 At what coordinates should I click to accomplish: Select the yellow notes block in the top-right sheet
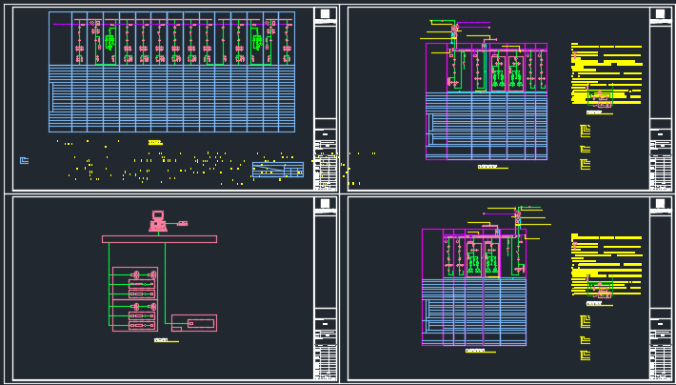[x=606, y=73]
